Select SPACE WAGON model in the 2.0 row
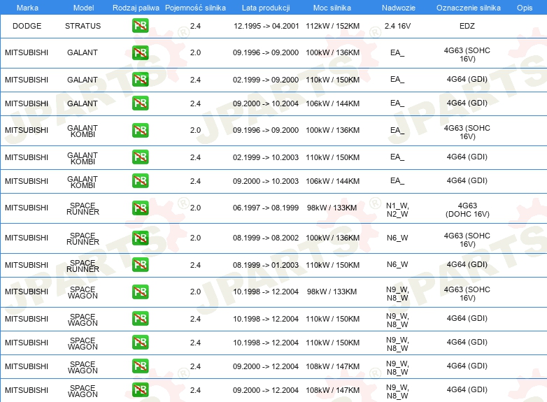This screenshot has height=402, width=547. click(x=83, y=292)
